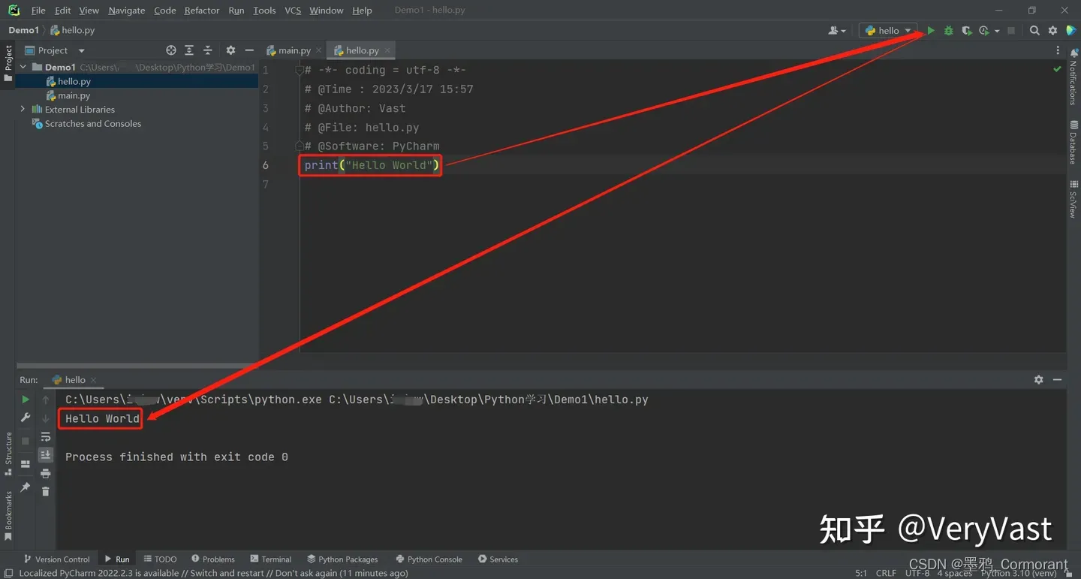Open the VCS menu
This screenshot has width=1081, height=579.
(x=293, y=11)
